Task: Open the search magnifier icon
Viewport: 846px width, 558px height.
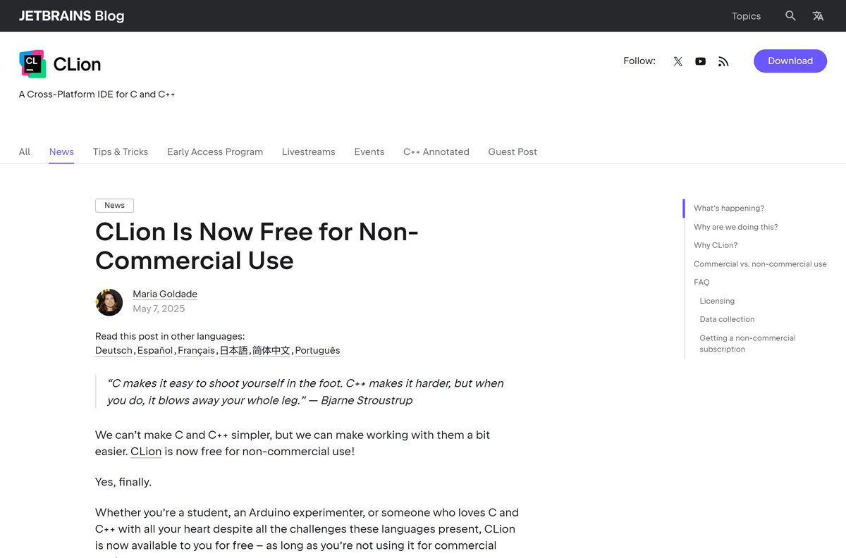Action: pos(790,15)
